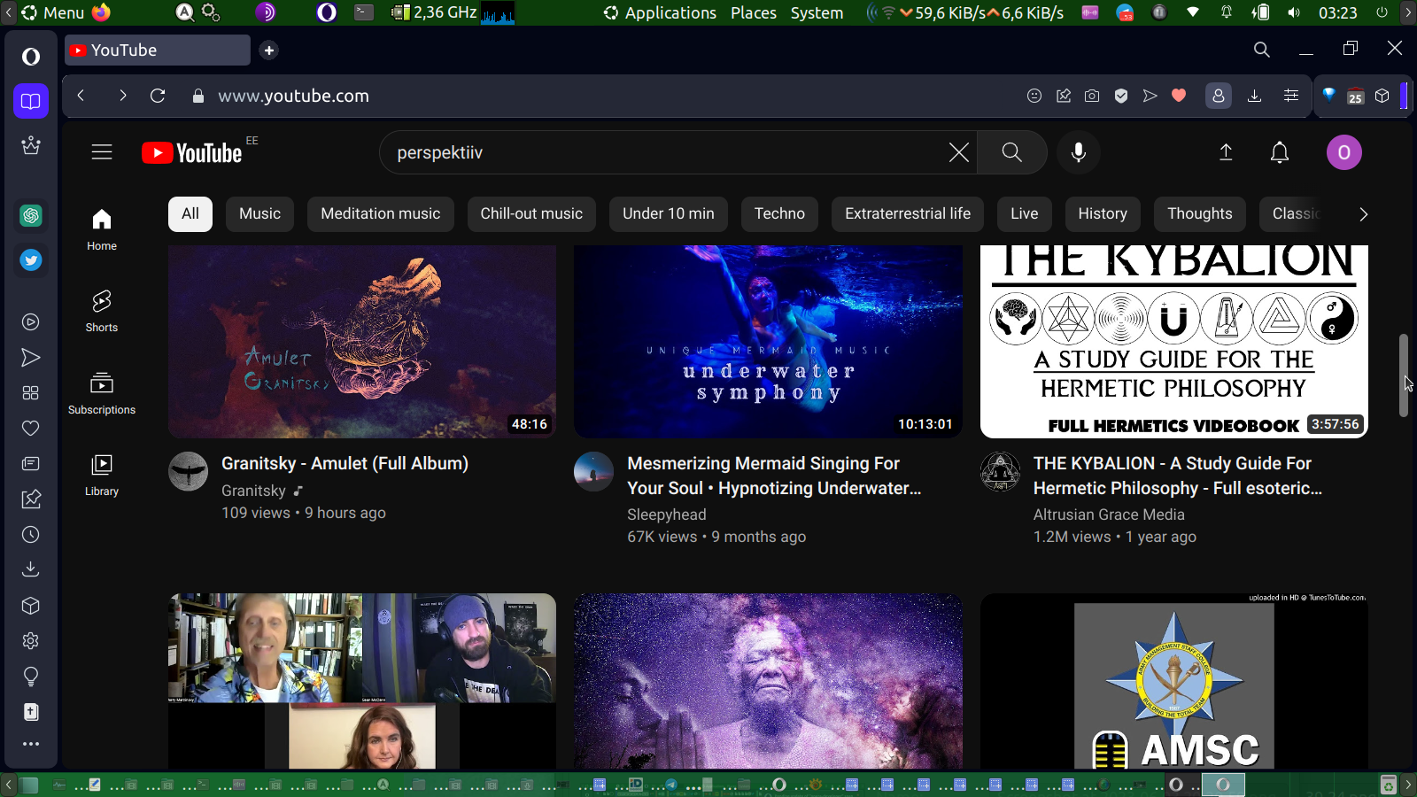This screenshot has width=1417, height=797.
Task: Open the Shorts section in sidebar
Action: 102,311
